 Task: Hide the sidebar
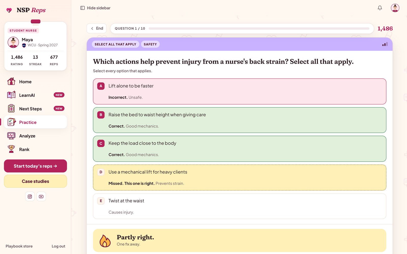(95, 8)
